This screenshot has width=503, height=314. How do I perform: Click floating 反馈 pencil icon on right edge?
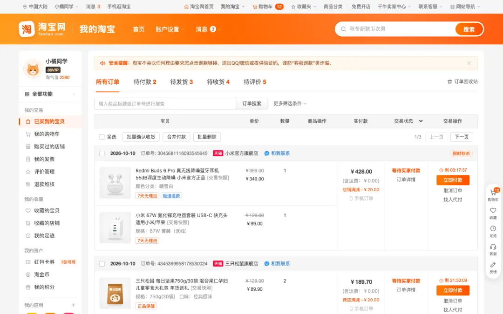(493, 265)
